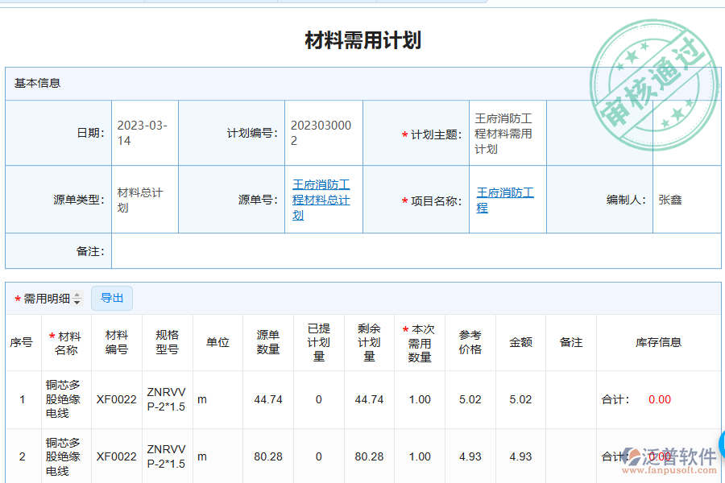Click the 泛普软件 logo icon

pos(633,456)
